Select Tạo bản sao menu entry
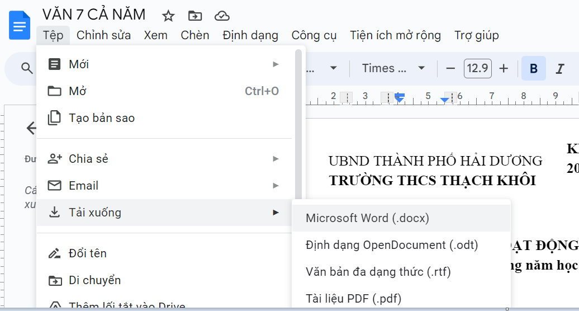 164,118
